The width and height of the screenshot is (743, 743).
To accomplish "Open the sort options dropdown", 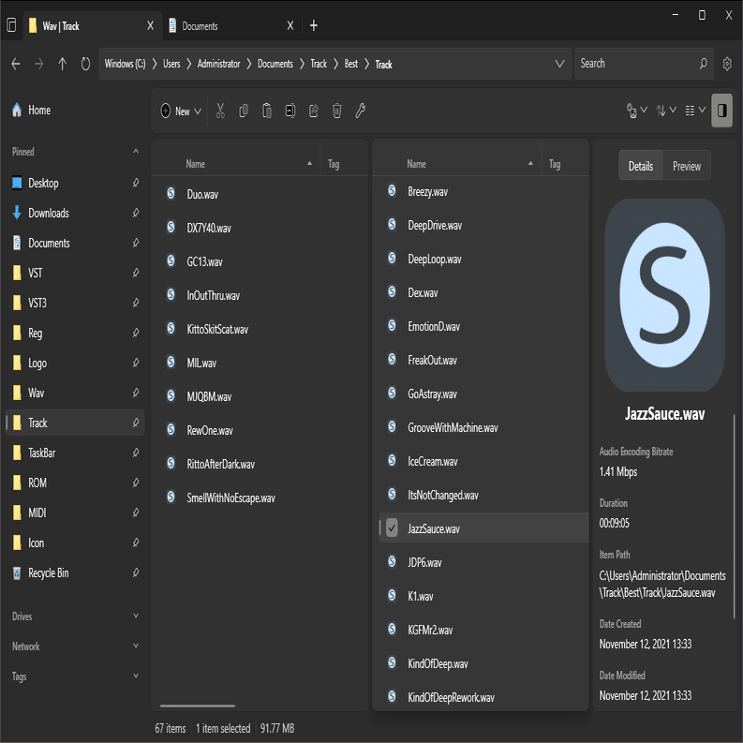I will pyautogui.click(x=665, y=111).
